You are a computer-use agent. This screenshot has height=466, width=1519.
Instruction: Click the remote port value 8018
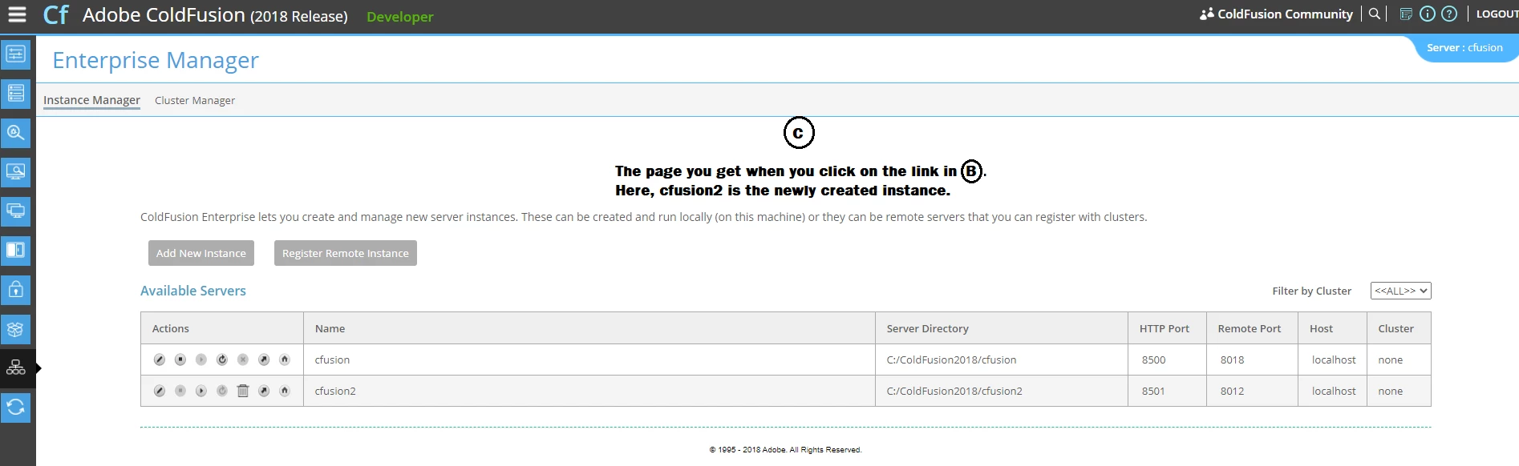(x=1232, y=360)
